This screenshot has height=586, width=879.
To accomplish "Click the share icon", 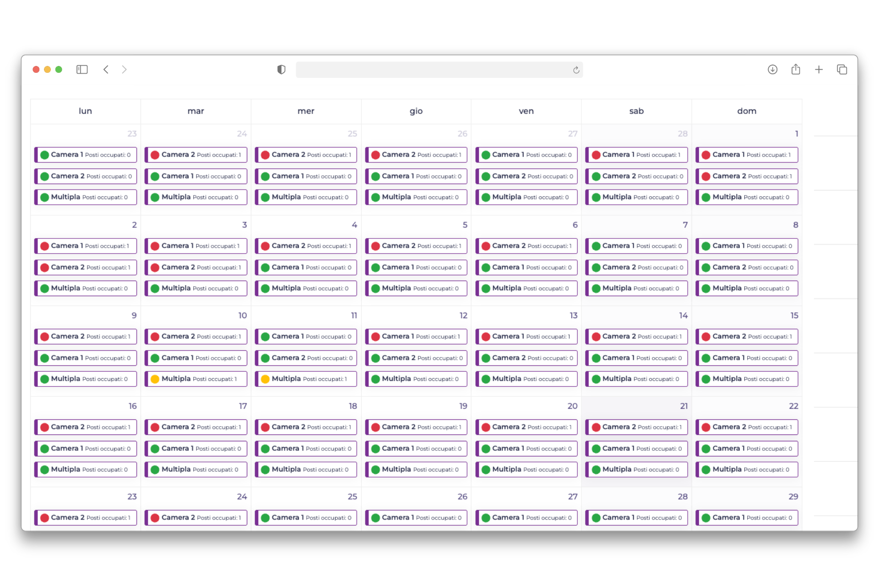I will tap(796, 70).
